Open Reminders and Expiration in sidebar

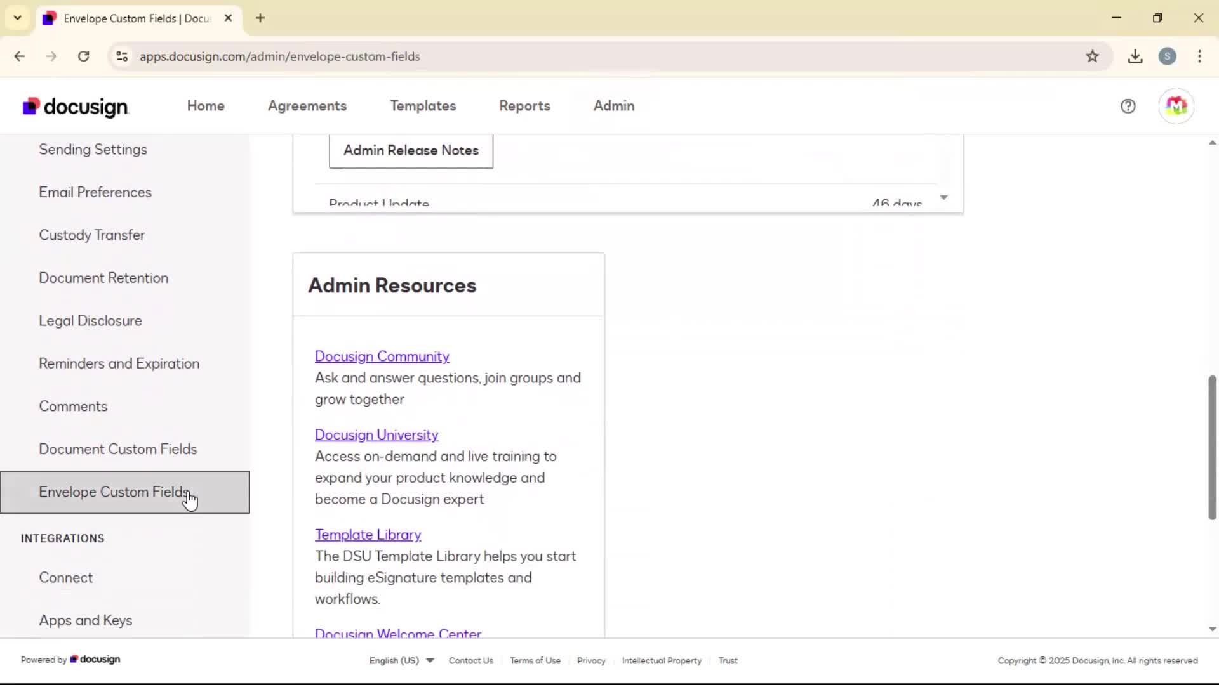[x=119, y=363]
